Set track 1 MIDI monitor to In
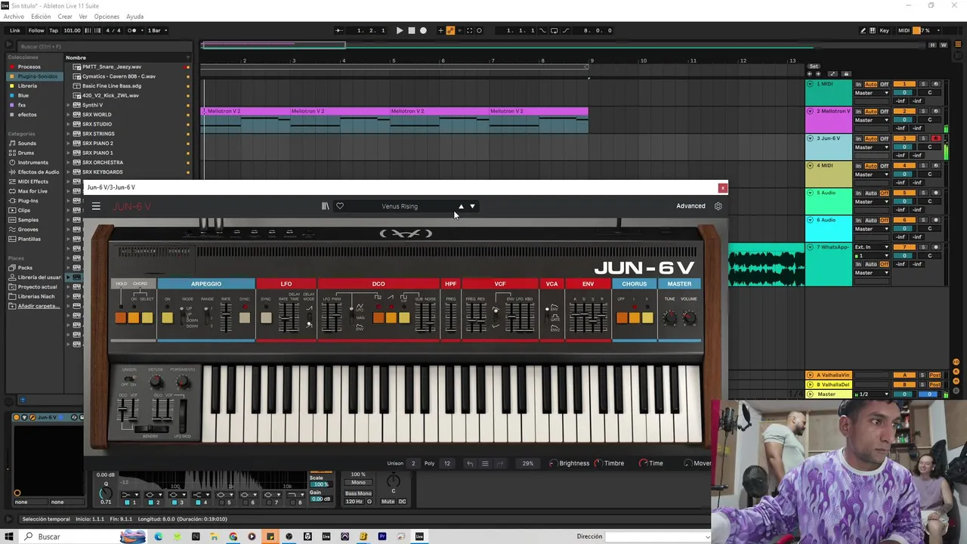The height and width of the screenshot is (544, 967). pos(858,84)
